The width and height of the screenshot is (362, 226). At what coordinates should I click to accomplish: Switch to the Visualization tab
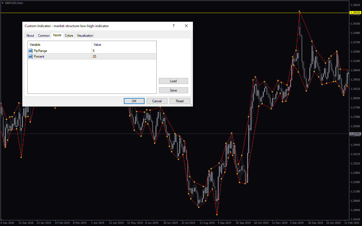coord(85,36)
